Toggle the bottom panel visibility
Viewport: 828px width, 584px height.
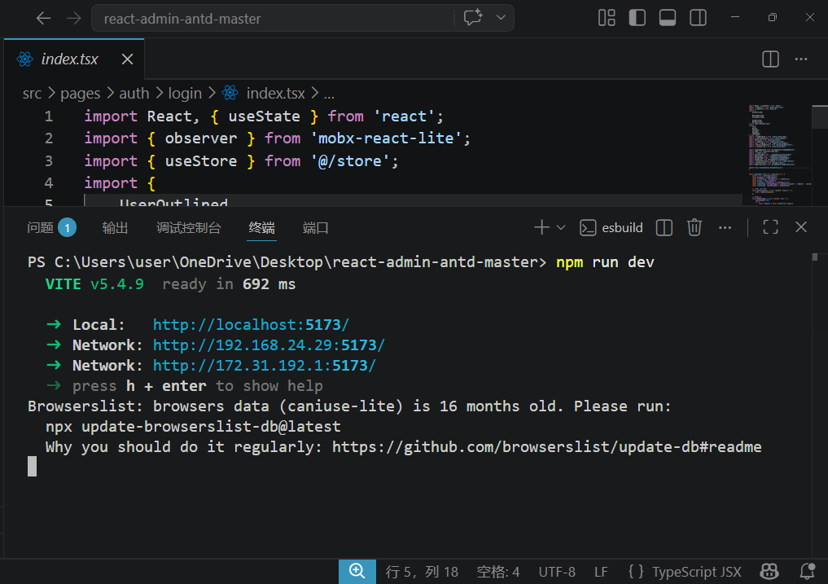tap(668, 18)
